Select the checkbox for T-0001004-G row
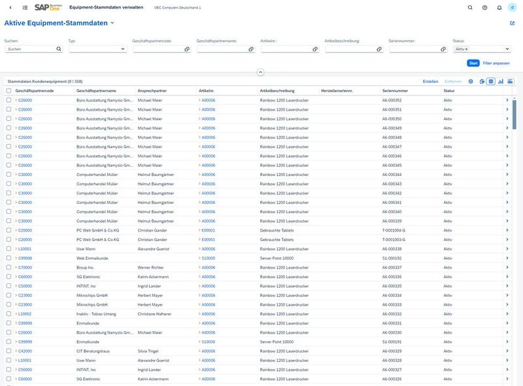 point(8,230)
